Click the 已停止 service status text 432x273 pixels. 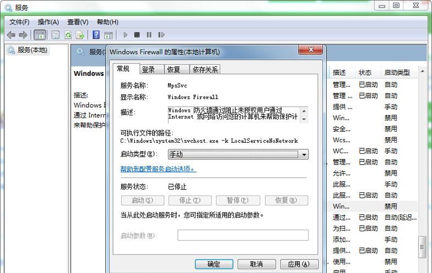point(177,187)
